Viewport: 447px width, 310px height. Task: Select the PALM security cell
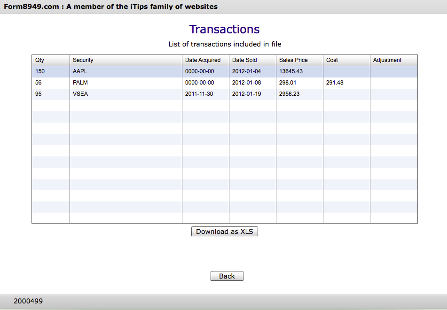point(125,83)
